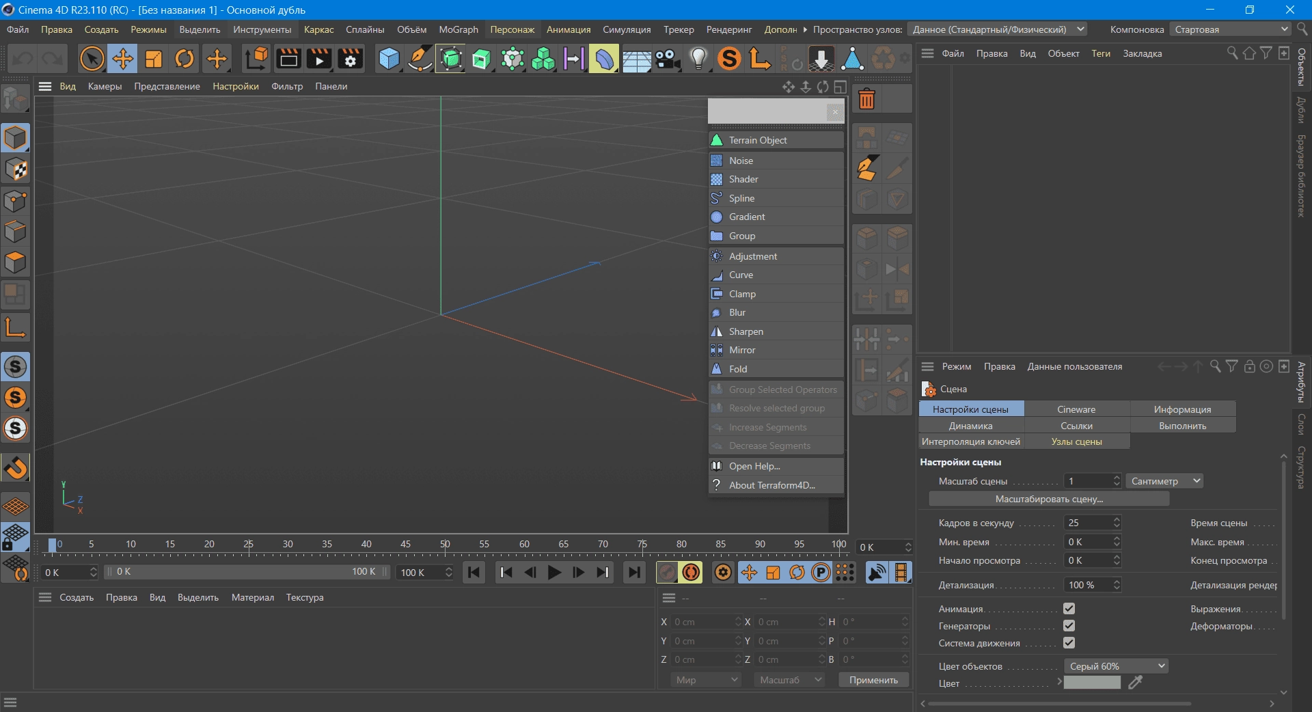This screenshot has height=712, width=1312.
Task: Toggle scale keyframe recording icon
Action: (773, 573)
